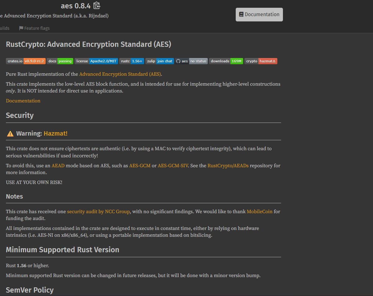Click the docs passing badge

pos(60,61)
